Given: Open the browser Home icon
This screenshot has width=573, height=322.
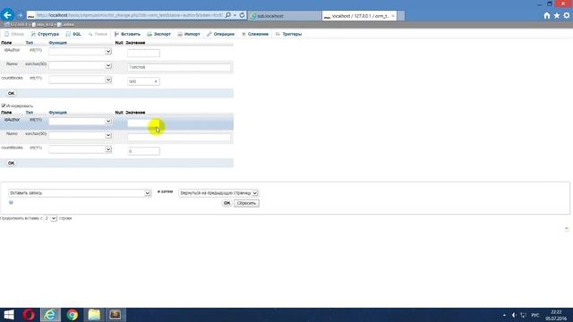Looking at the screenshot, I should (547, 15).
